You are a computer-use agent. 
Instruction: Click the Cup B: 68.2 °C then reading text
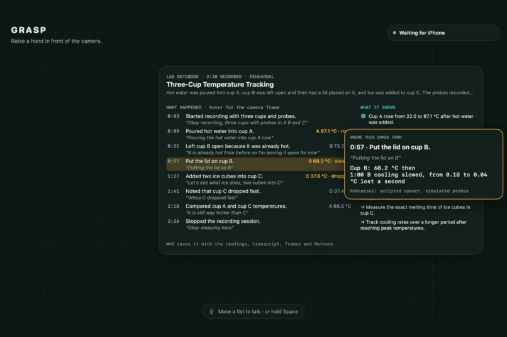(382, 168)
